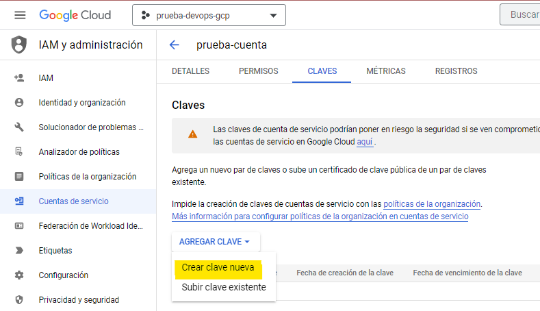Click the IAM add-person icon in sidebar
The height and width of the screenshot is (311, 540).
coord(19,78)
